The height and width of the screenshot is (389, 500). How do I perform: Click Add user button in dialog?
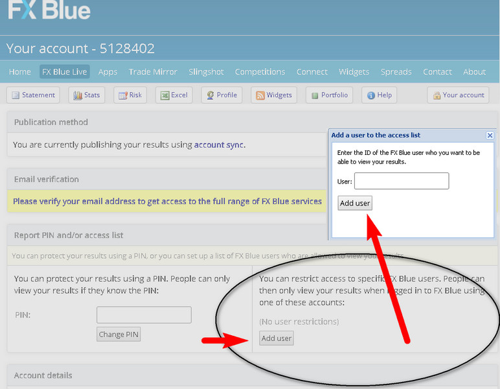click(355, 203)
